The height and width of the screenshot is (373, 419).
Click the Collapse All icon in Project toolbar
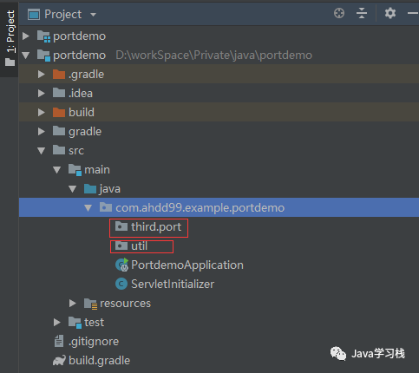click(362, 13)
